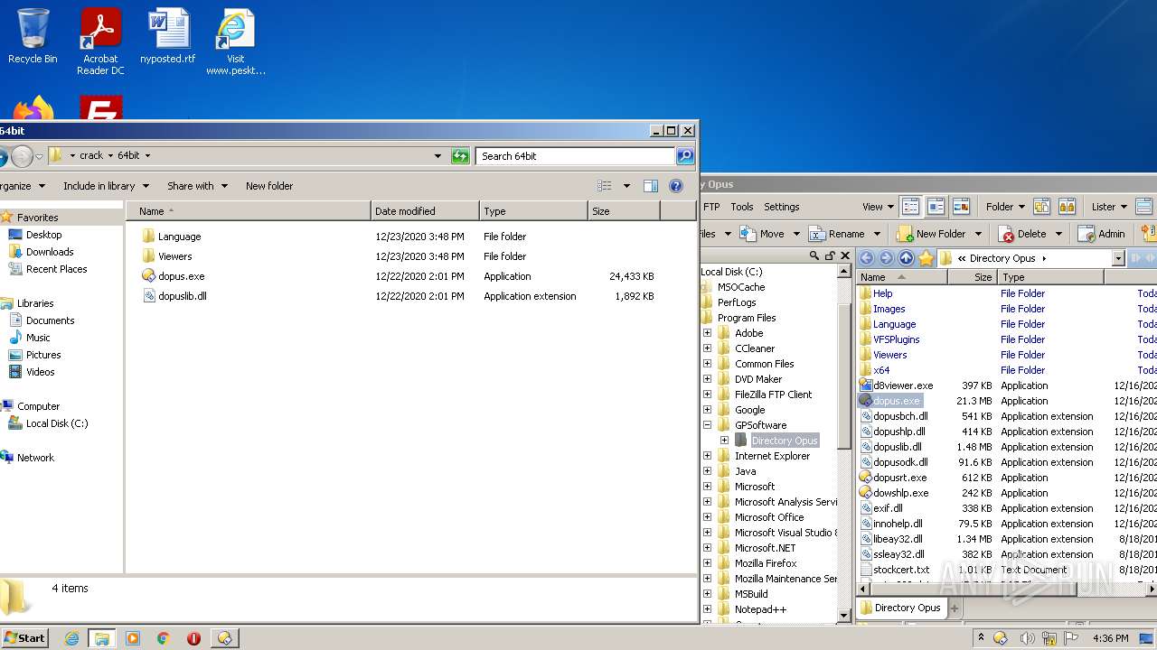Click the Explorer change view icon
1157x650 pixels.
605,186
